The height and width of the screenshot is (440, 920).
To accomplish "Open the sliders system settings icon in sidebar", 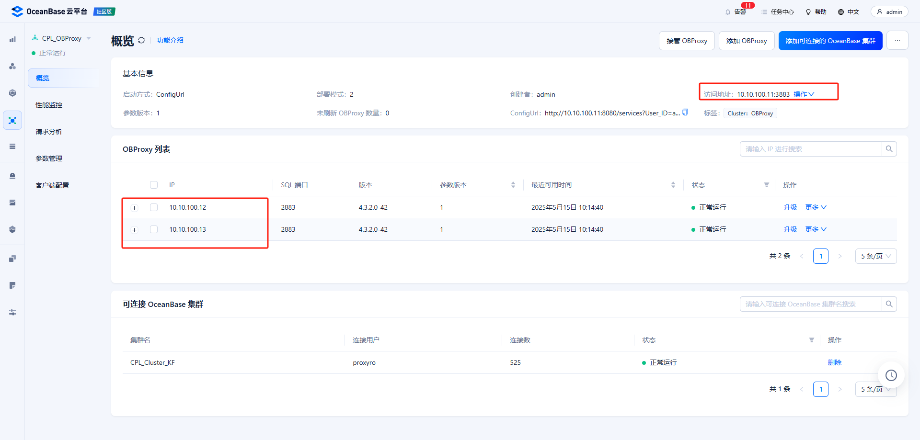I will tap(12, 312).
